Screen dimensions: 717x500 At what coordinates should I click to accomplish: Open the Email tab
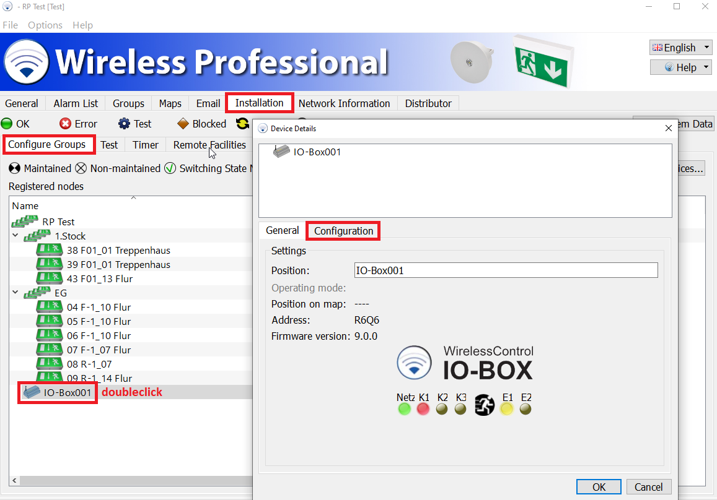pos(208,104)
